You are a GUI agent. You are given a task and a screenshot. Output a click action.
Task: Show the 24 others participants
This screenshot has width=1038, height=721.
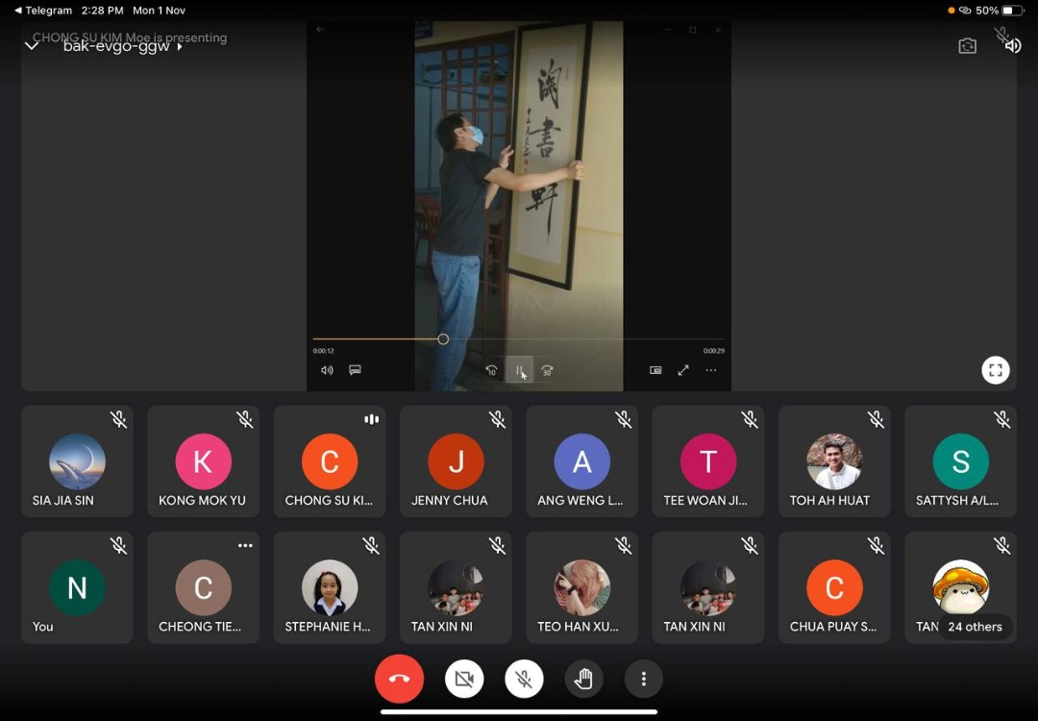974,627
